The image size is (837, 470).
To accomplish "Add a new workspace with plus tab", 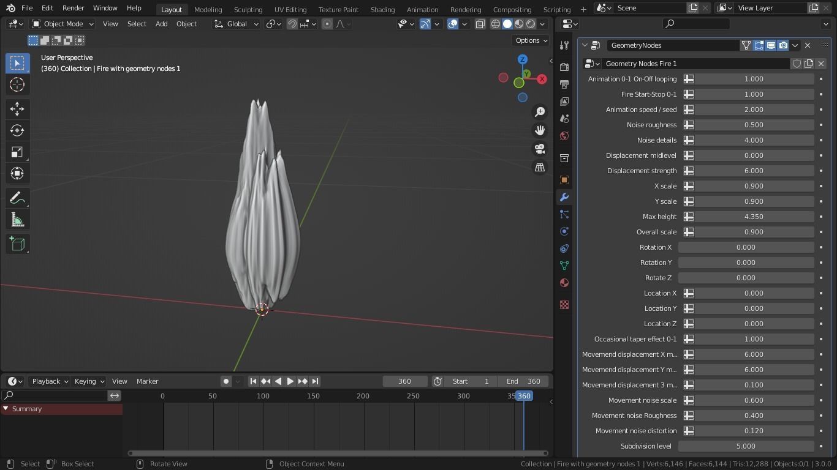I will click(x=583, y=9).
